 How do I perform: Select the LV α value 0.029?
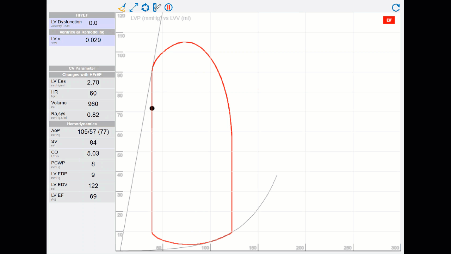click(93, 40)
